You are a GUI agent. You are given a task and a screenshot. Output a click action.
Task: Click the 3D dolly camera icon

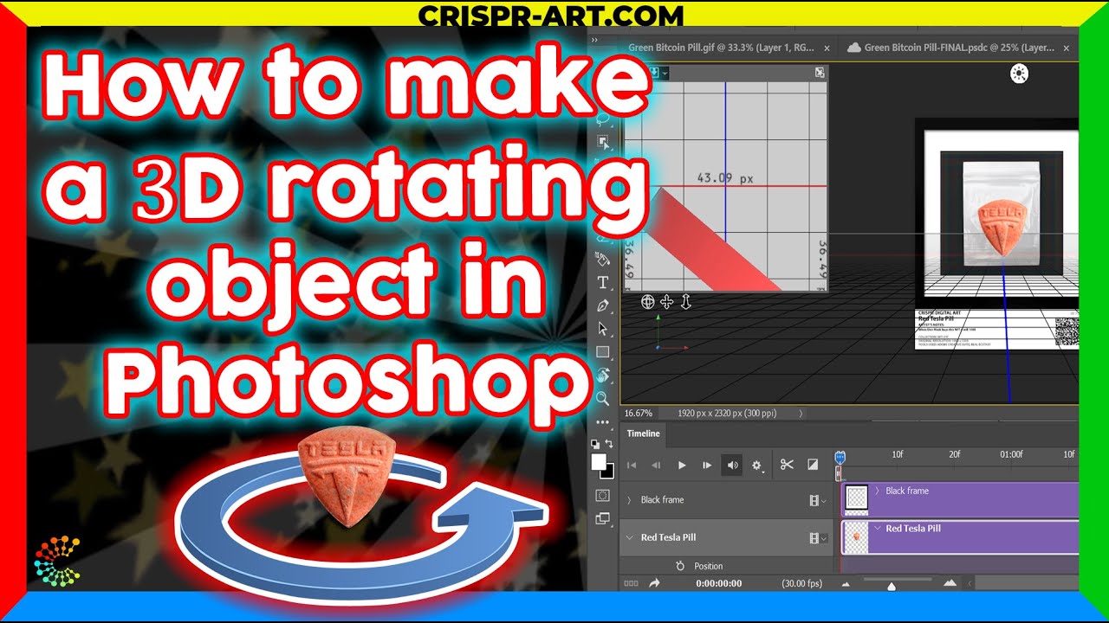(685, 302)
